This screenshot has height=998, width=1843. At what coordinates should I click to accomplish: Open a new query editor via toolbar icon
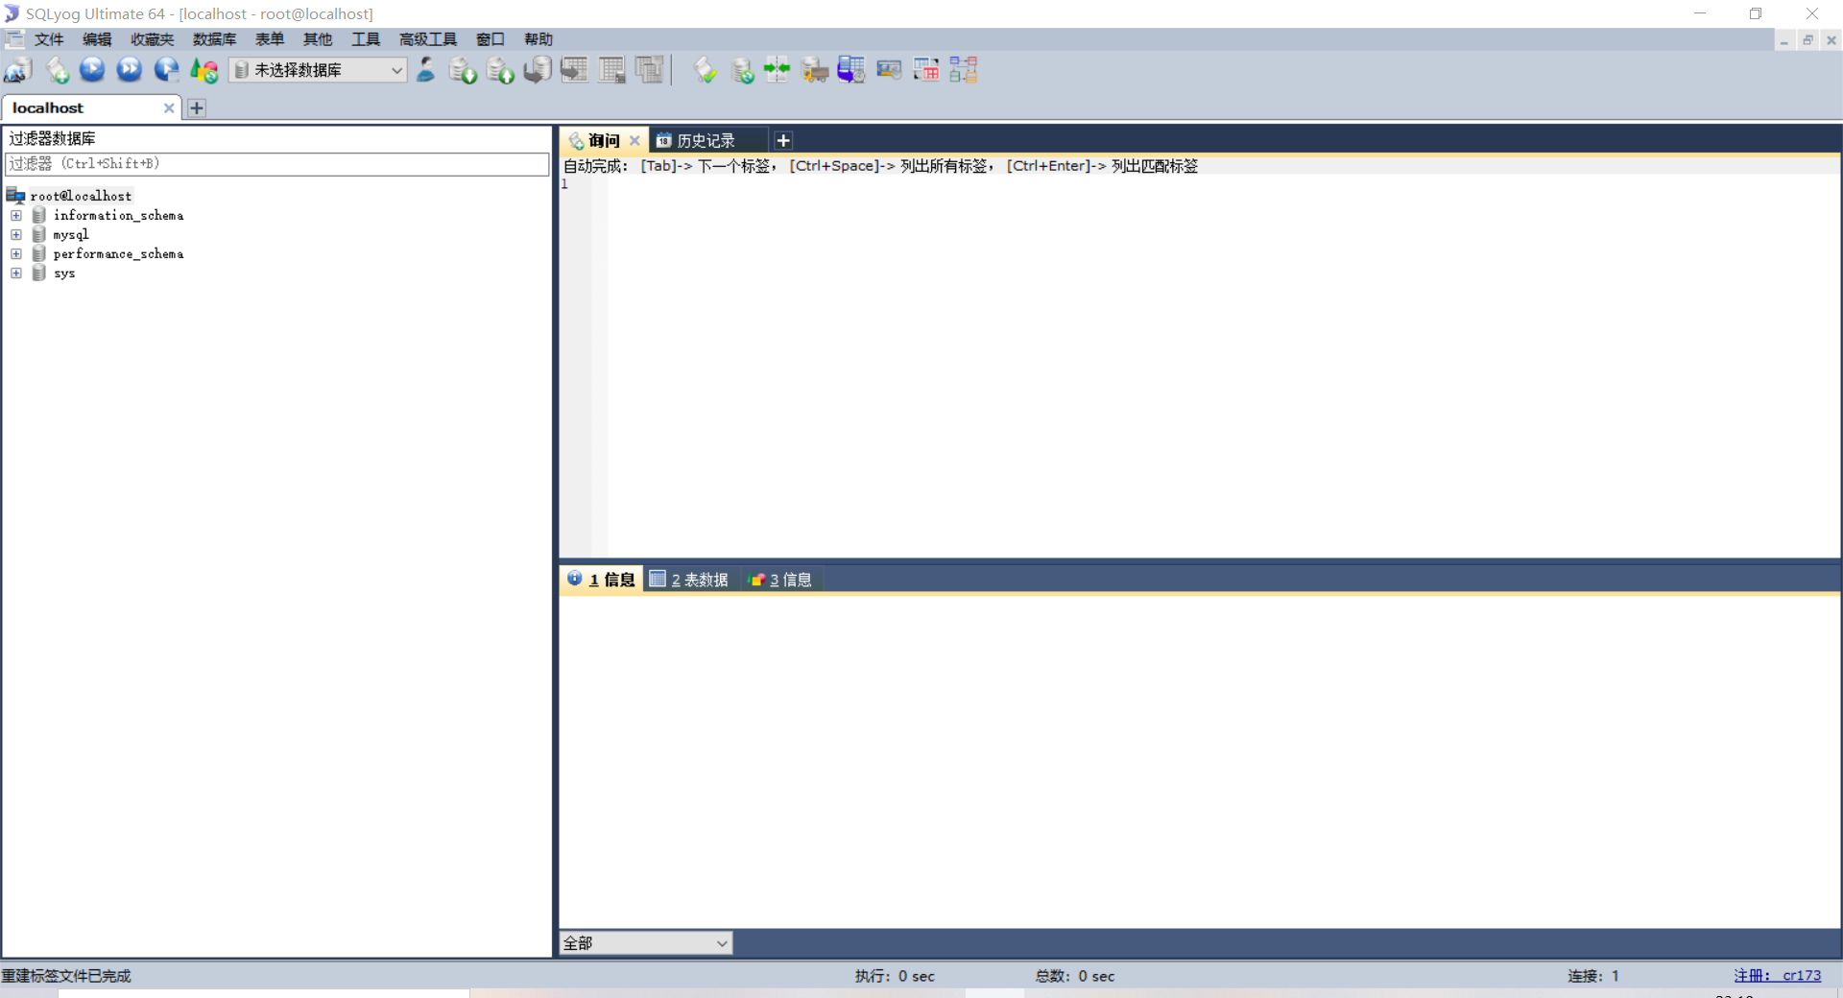pos(57,70)
